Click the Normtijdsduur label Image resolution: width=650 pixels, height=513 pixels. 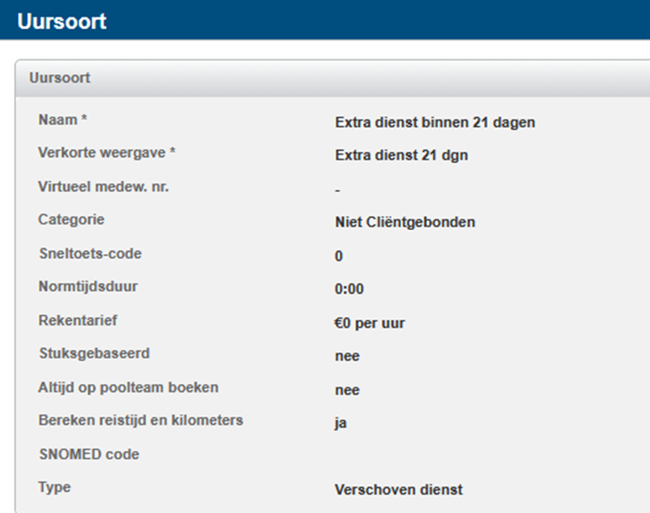(87, 286)
